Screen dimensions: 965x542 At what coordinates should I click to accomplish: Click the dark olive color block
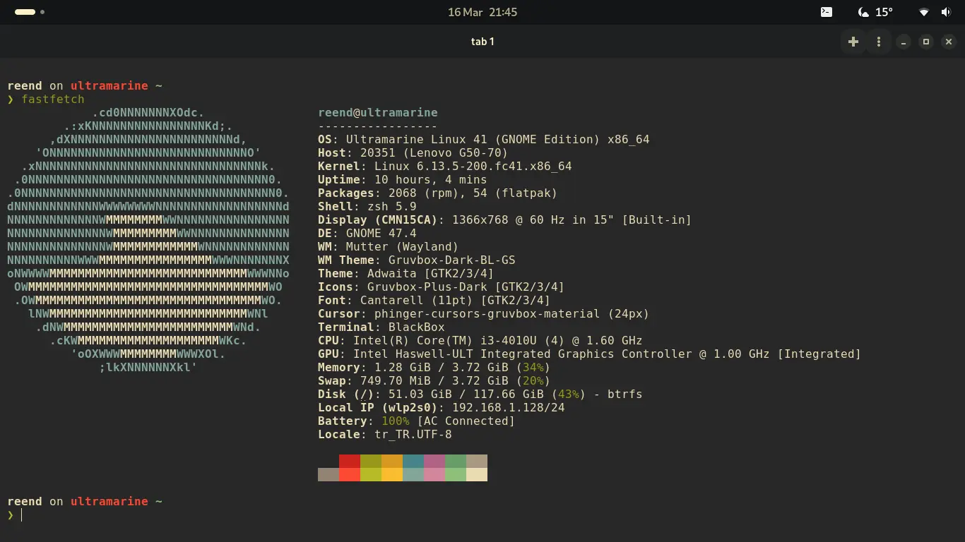371,461
